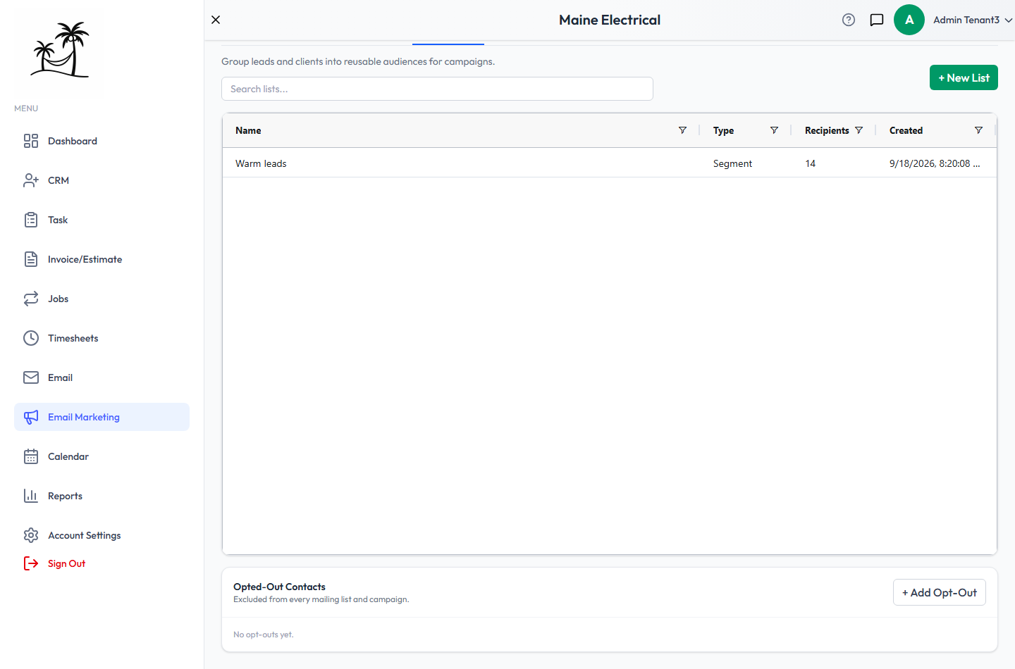Click the Task clipboard icon

click(31, 220)
